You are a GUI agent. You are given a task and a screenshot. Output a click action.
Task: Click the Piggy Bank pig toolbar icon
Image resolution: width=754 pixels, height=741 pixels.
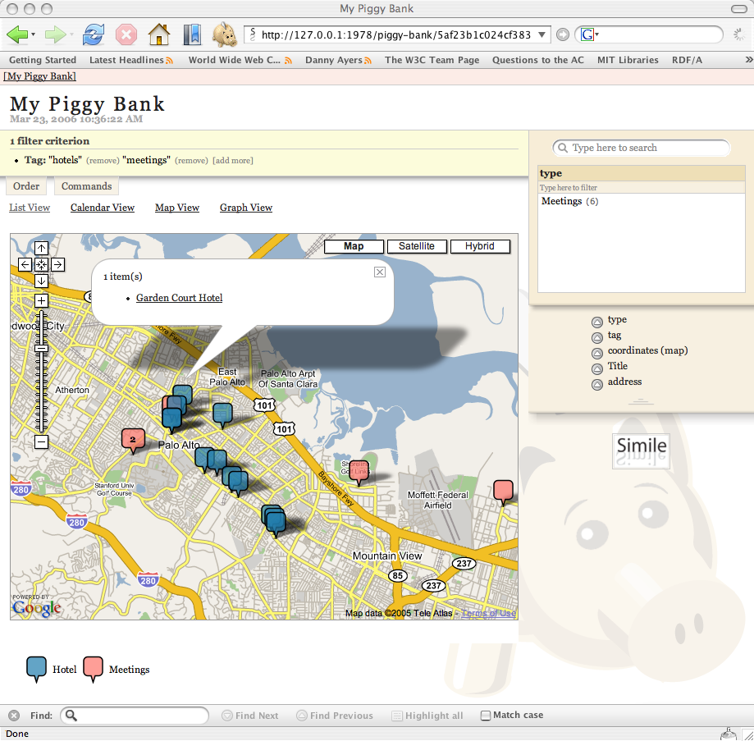[224, 34]
